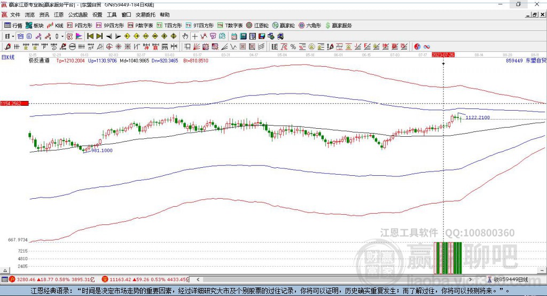Click the red 1154.2562 price axis tag
The width and height of the screenshot is (547, 296).
click(14, 103)
